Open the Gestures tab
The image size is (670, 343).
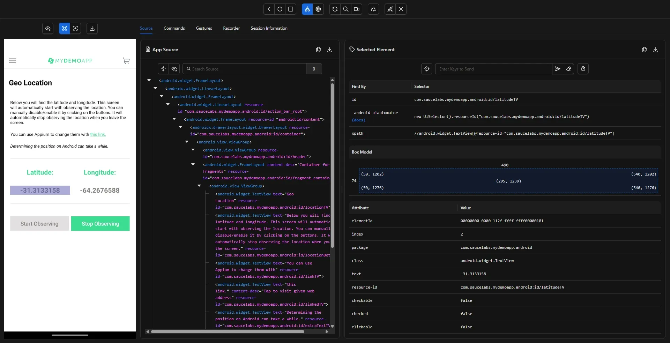point(204,28)
